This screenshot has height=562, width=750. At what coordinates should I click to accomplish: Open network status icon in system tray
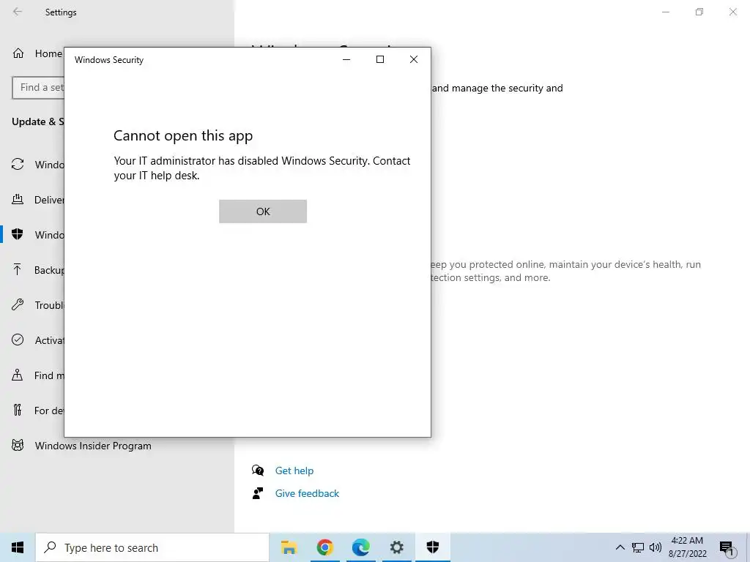pyautogui.click(x=638, y=547)
